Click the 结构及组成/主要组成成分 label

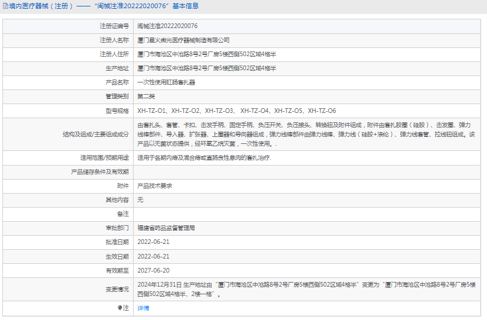tap(96, 135)
